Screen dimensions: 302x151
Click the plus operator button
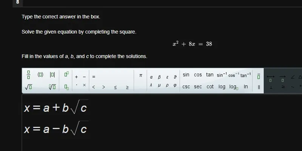pos(77,77)
